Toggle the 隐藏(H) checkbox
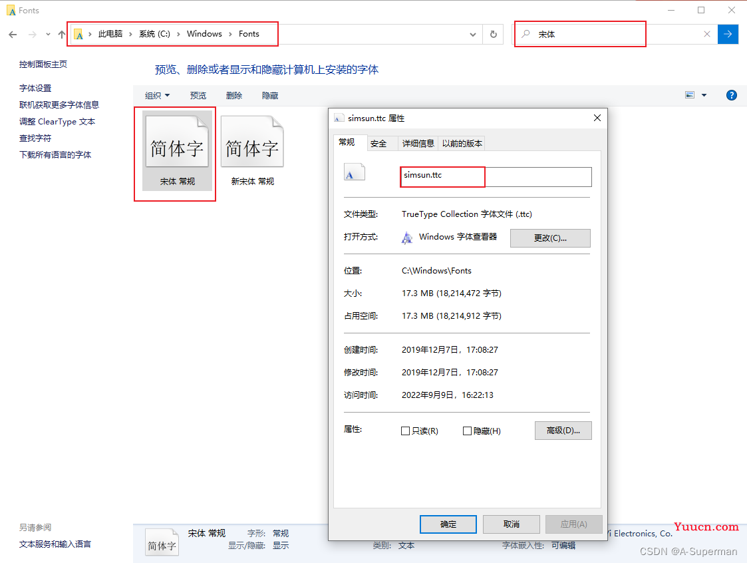Screen dimensions: 747x563 468,431
